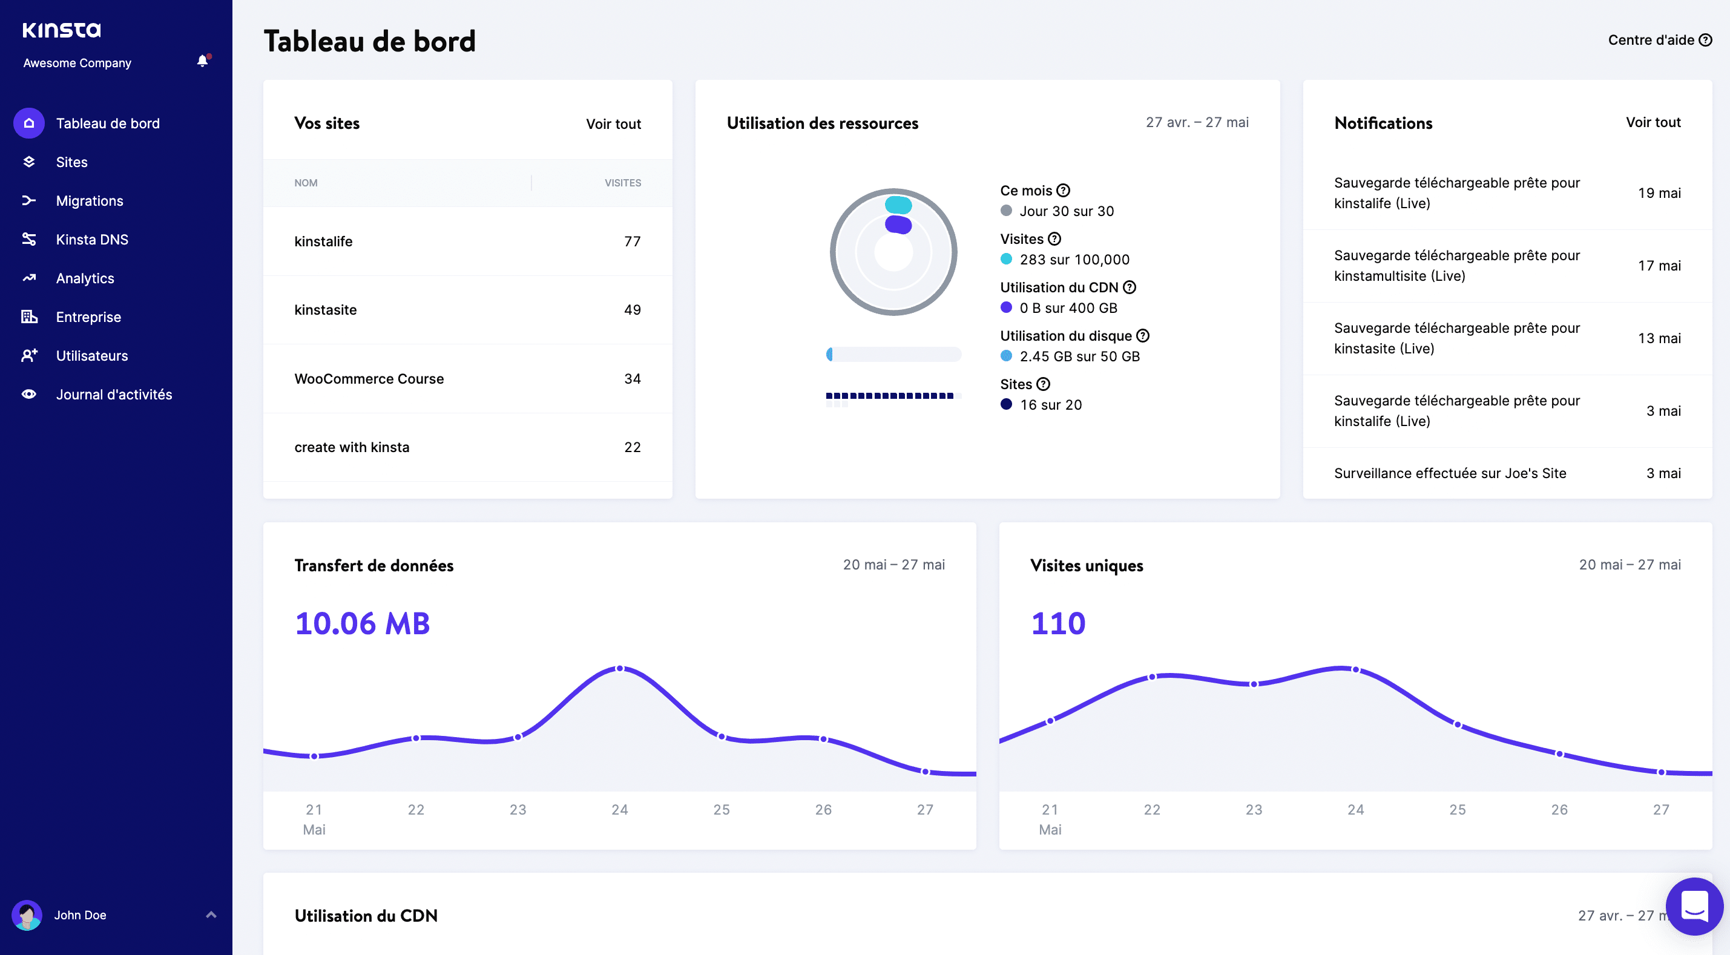The width and height of the screenshot is (1730, 955).
Task: Open the Sites section in the sidebar
Action: pyautogui.click(x=71, y=162)
